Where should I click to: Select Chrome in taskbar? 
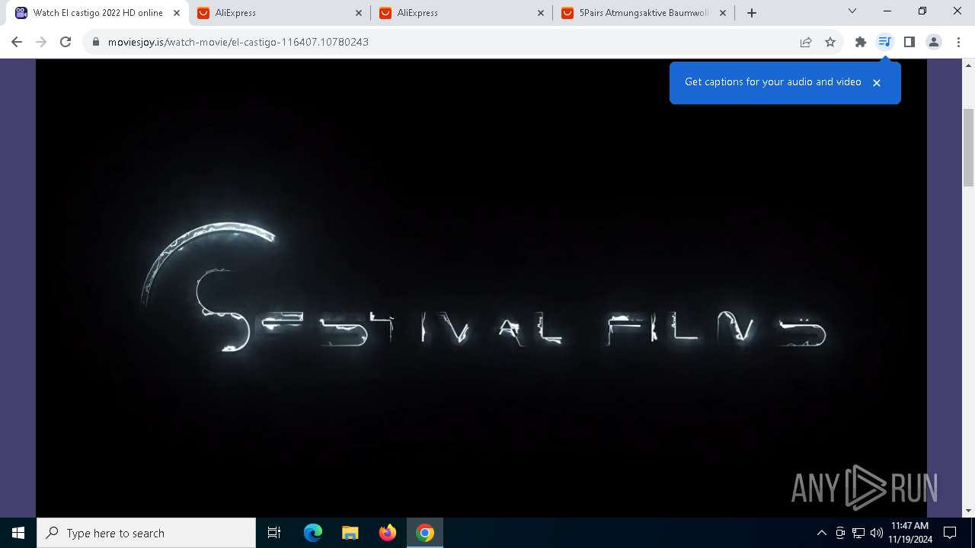(425, 533)
